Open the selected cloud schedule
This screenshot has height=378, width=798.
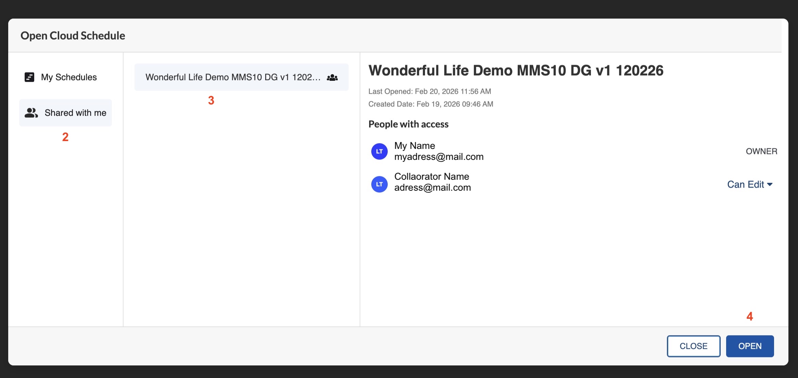[x=749, y=346]
